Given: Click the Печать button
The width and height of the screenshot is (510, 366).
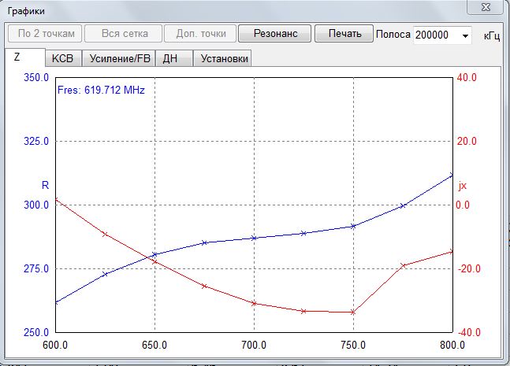Looking at the screenshot, I should point(344,33).
